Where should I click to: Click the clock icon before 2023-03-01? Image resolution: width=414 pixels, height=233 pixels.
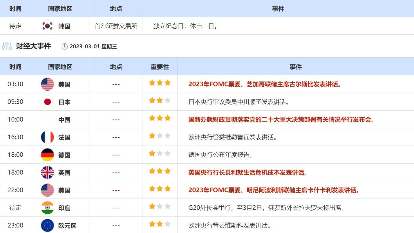pos(65,47)
